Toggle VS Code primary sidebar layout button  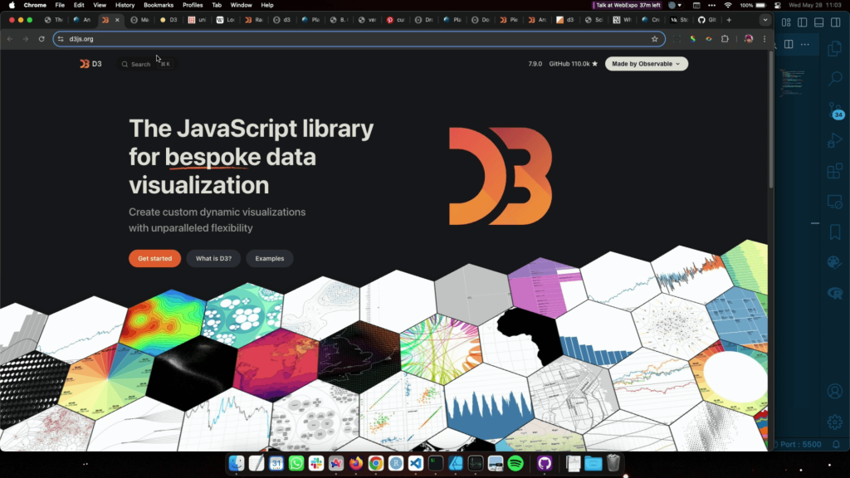804,22
